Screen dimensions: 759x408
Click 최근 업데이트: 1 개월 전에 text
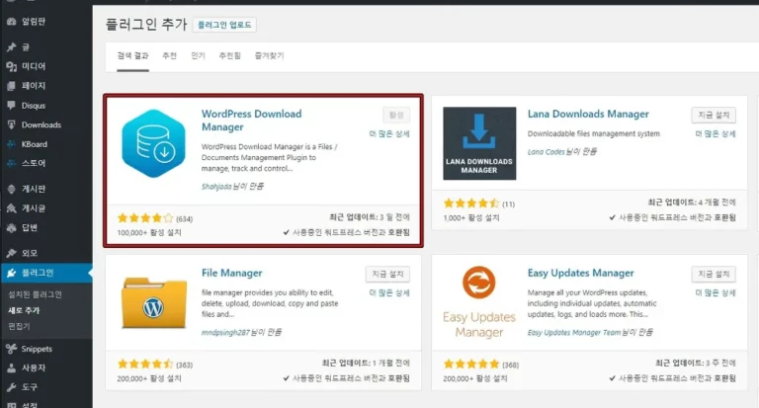point(366,363)
